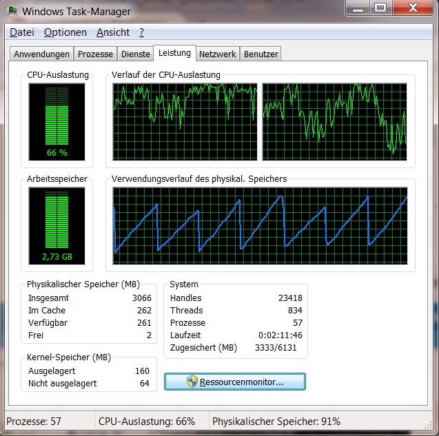The height and width of the screenshot is (436, 439).
Task: Click the first CPU history graph
Action: click(185, 122)
